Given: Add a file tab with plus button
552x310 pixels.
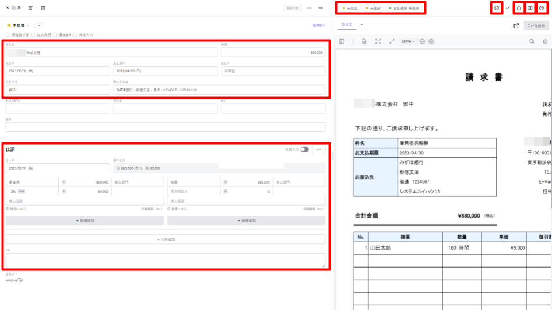Looking at the screenshot, I should [362, 25].
